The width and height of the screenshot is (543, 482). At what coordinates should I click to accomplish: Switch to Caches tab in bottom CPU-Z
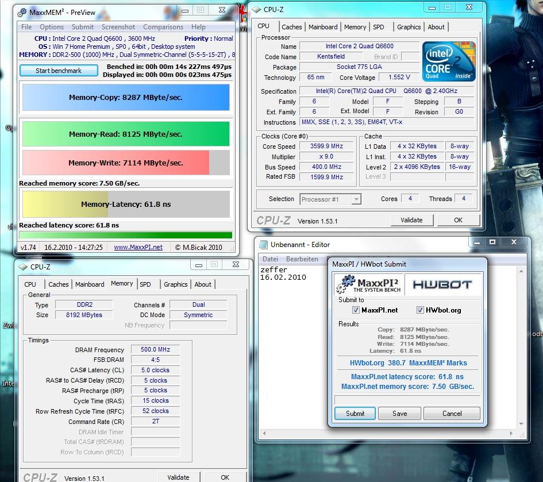point(58,284)
